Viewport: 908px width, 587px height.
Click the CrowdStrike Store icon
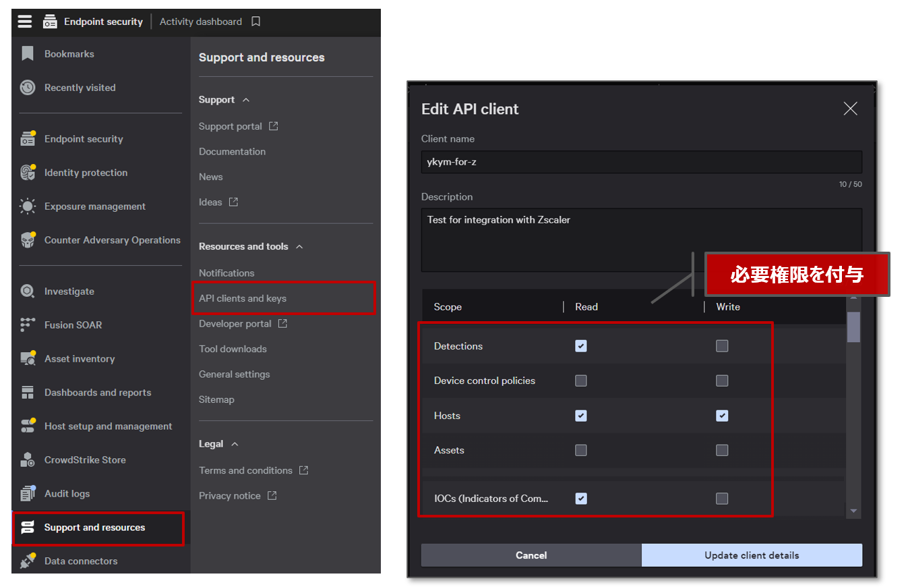(28, 460)
